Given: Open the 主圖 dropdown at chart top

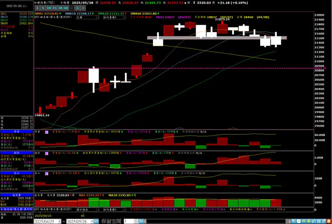Looking at the screenshot, I should tap(88, 18).
